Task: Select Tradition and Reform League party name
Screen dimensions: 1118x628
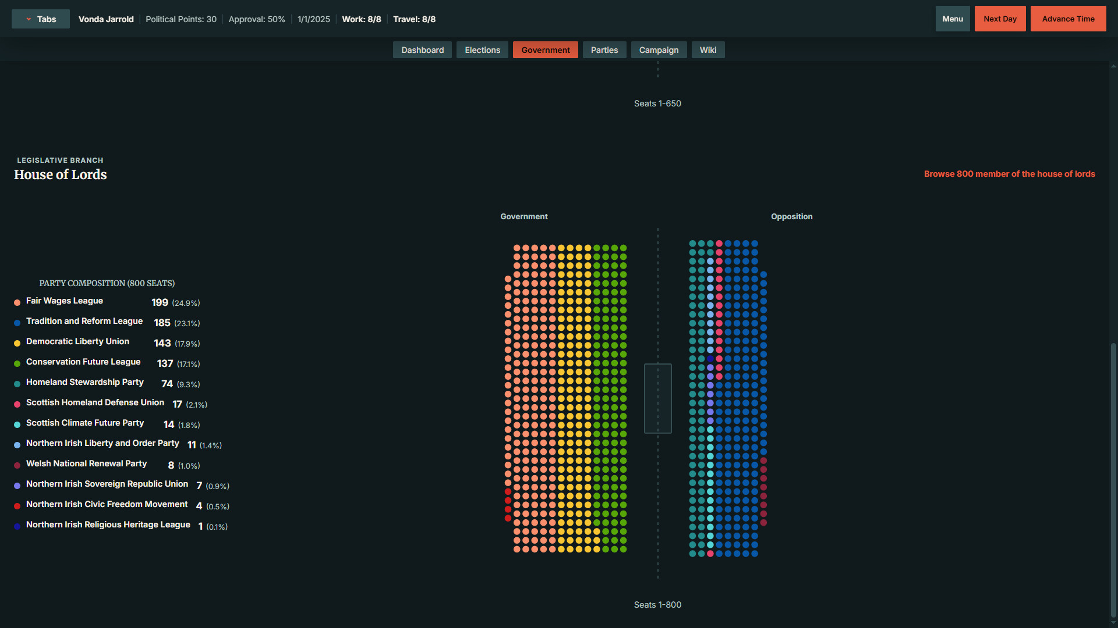Action: click(x=84, y=321)
